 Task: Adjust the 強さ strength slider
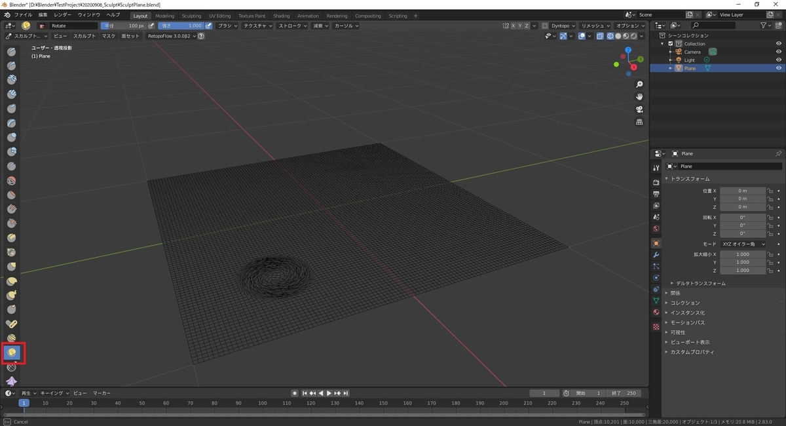point(180,26)
